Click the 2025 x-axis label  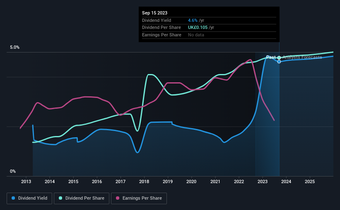[310, 181]
